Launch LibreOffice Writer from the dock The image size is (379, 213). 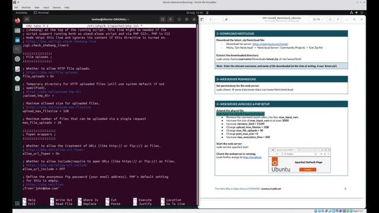click(17, 40)
